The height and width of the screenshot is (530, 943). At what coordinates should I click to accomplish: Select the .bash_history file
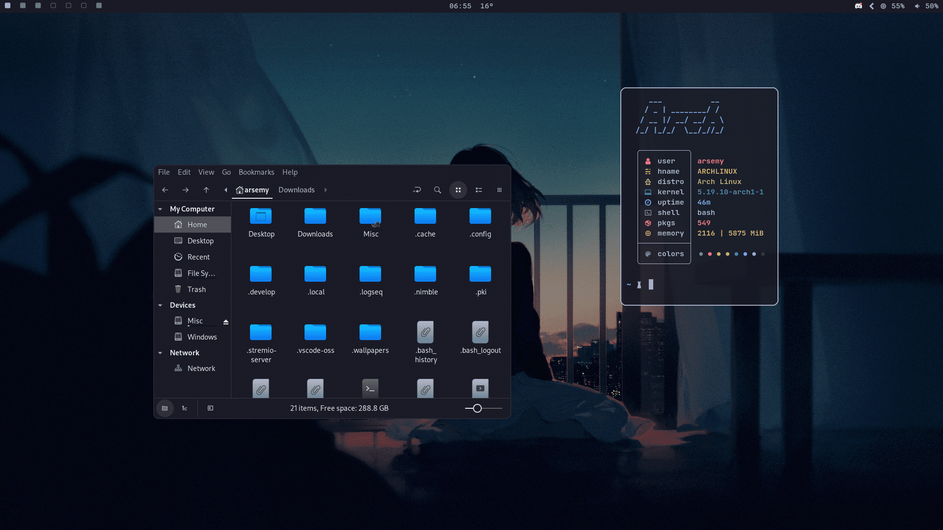425,333
